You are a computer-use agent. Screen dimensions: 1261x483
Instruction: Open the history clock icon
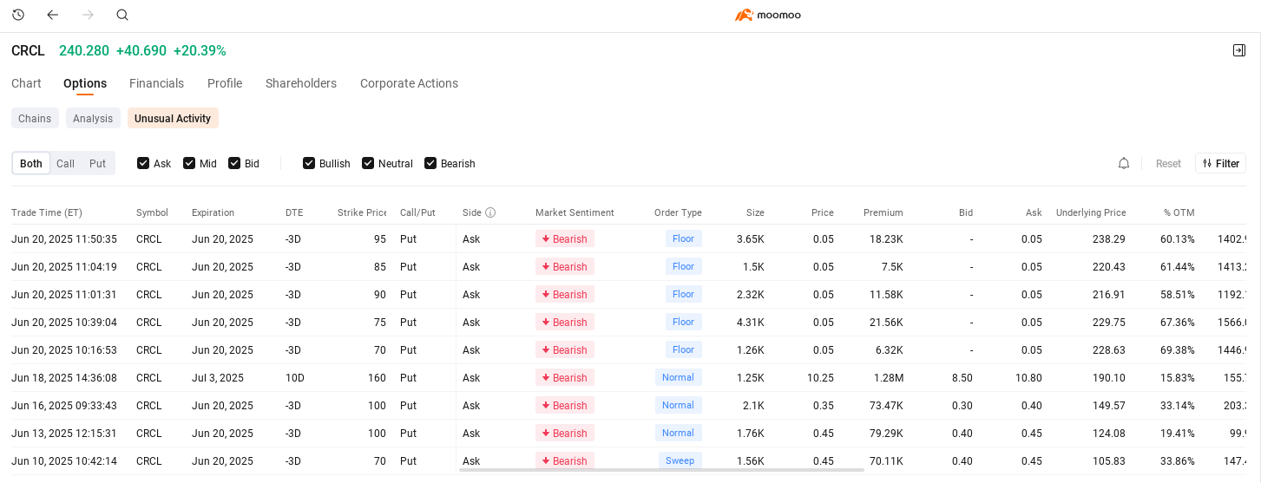[18, 15]
